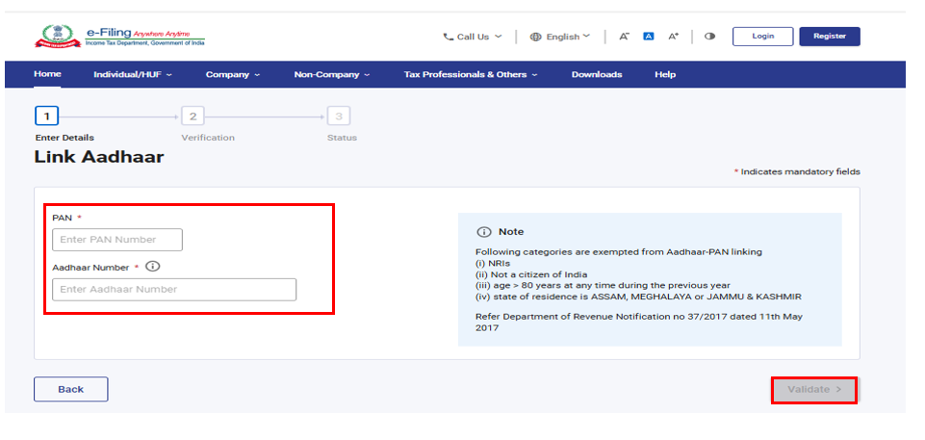Image resolution: width=925 pixels, height=440 pixels.
Task: Click the Note information icon
Action: tap(484, 232)
